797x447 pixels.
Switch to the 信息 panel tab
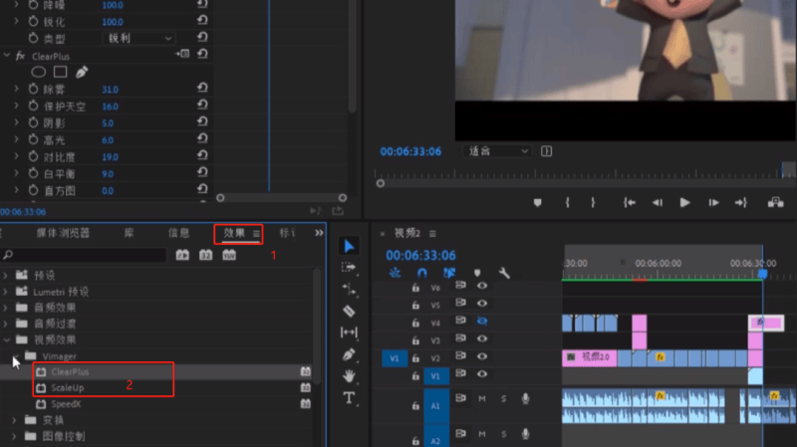tap(178, 233)
